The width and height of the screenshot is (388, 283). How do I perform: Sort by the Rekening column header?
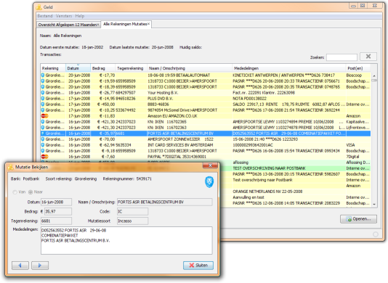point(53,68)
